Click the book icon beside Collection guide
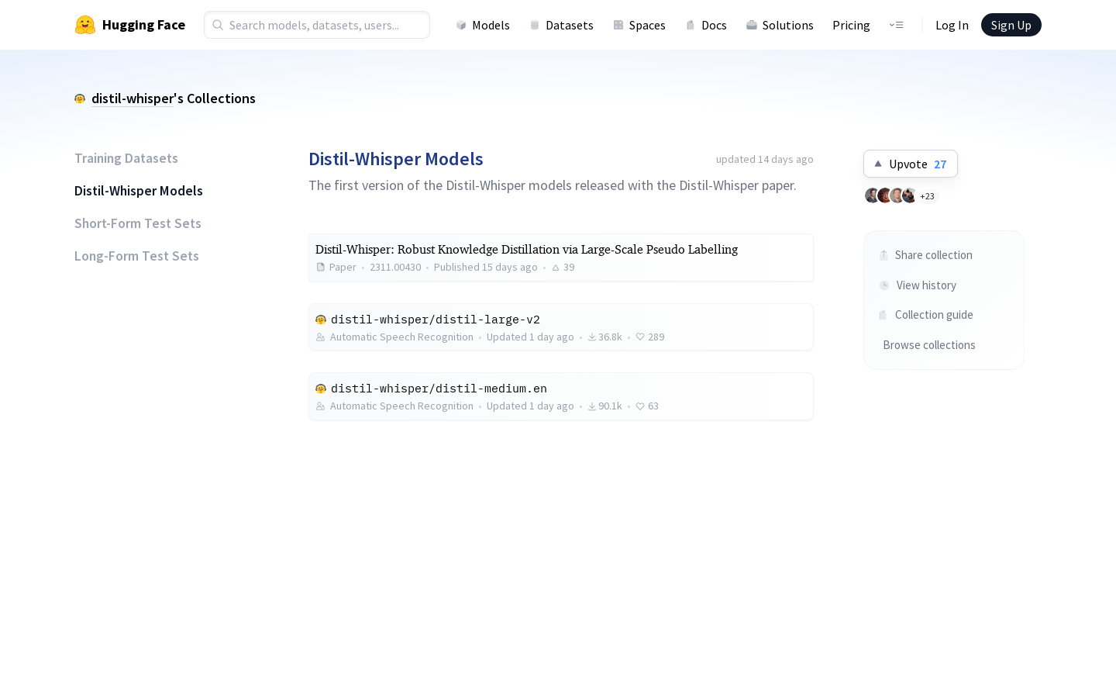 (883, 315)
